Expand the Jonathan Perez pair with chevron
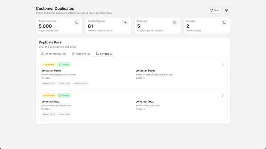Viewport: 266px width, 149px height. pos(223,65)
